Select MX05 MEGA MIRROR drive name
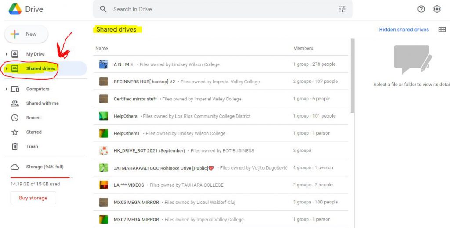This screenshot has width=450, height=228. pos(136,202)
